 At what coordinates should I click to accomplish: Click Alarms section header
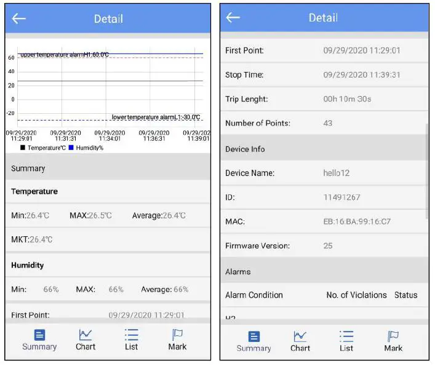[x=325, y=271]
